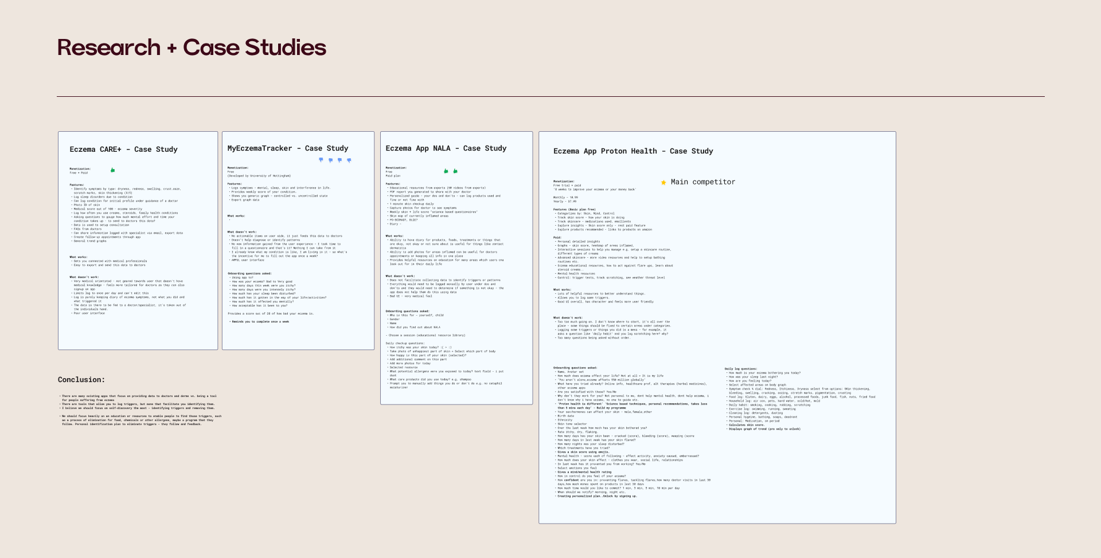Screen dimensions: 1101x558
Task: Click 'Mental health resources' line in Proton Health
Action: [x=576, y=274]
